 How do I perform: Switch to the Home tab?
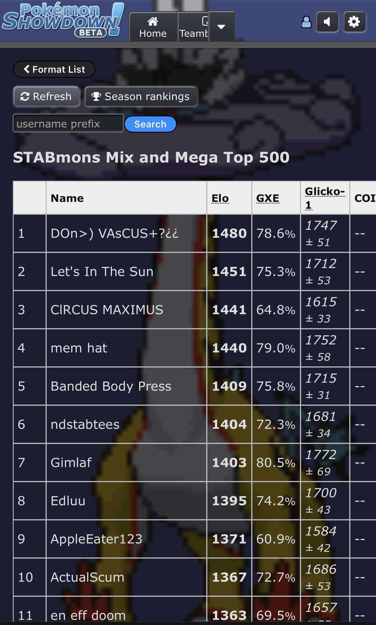pos(153,27)
